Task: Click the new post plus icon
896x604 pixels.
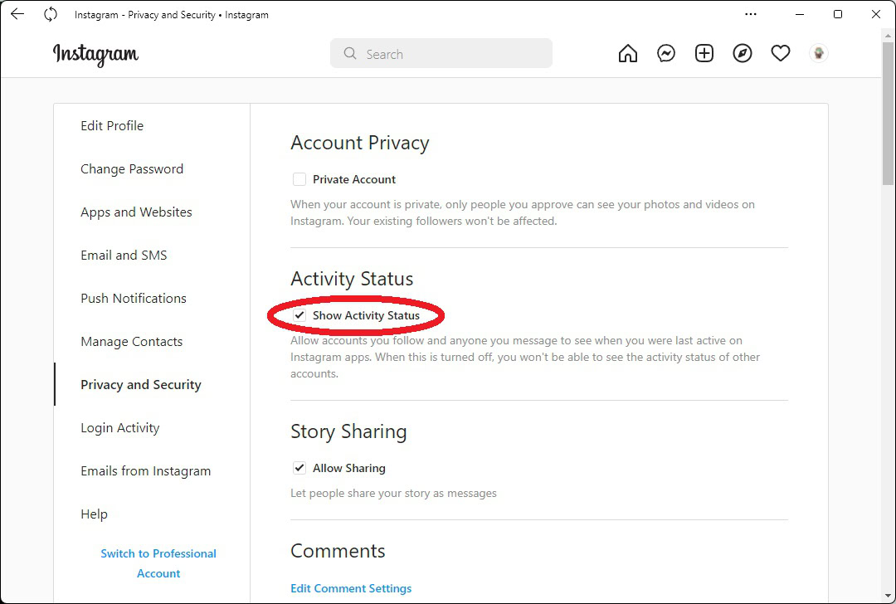Action: [704, 54]
